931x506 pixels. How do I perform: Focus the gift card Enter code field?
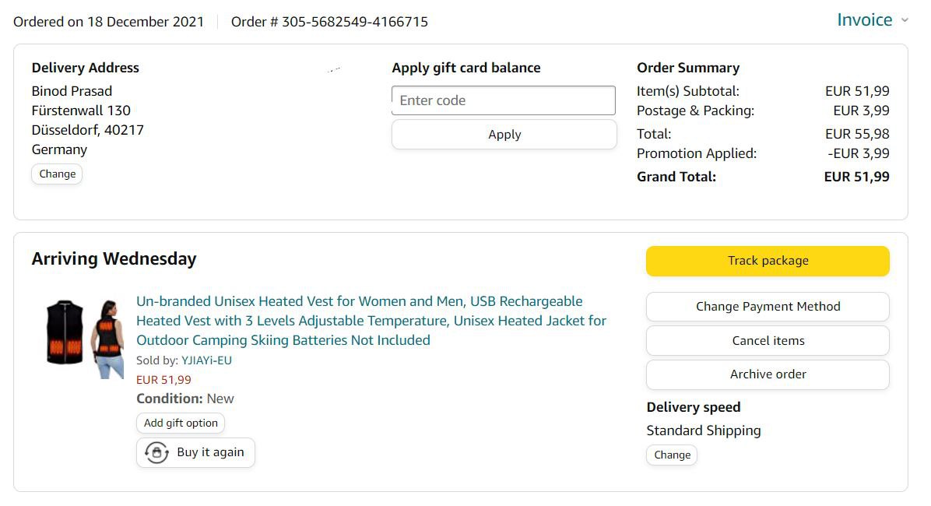(503, 100)
